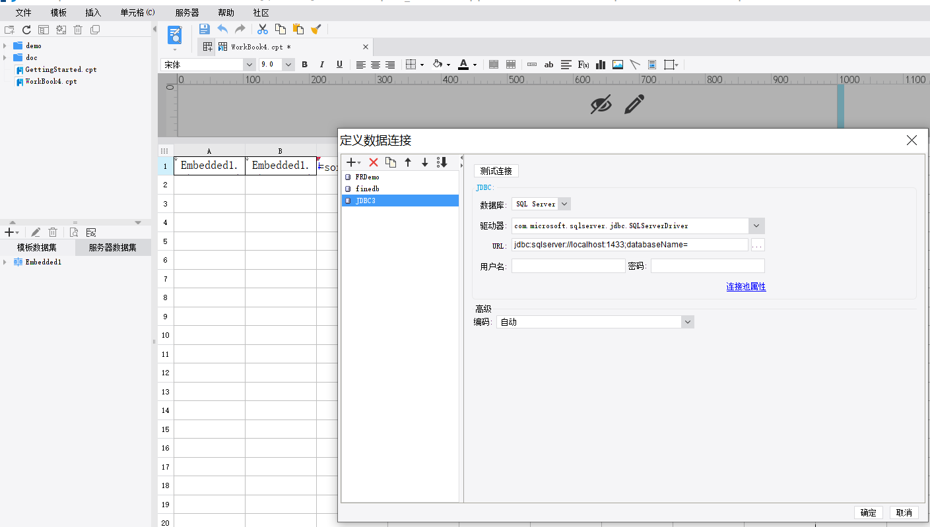
Task: Insert a chart using the bar chart icon
Action: [x=601, y=65]
